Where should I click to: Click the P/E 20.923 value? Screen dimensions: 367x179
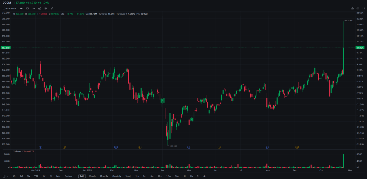pos(142,14)
